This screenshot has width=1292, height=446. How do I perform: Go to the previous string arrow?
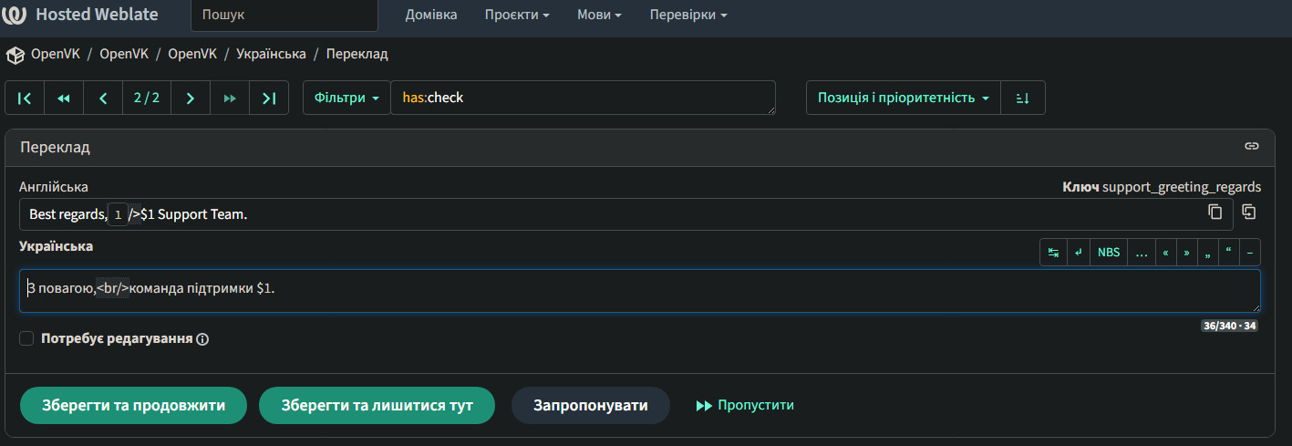click(x=103, y=98)
